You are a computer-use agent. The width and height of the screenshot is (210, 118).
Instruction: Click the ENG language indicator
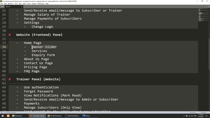pyautogui.click(x=195, y=116)
